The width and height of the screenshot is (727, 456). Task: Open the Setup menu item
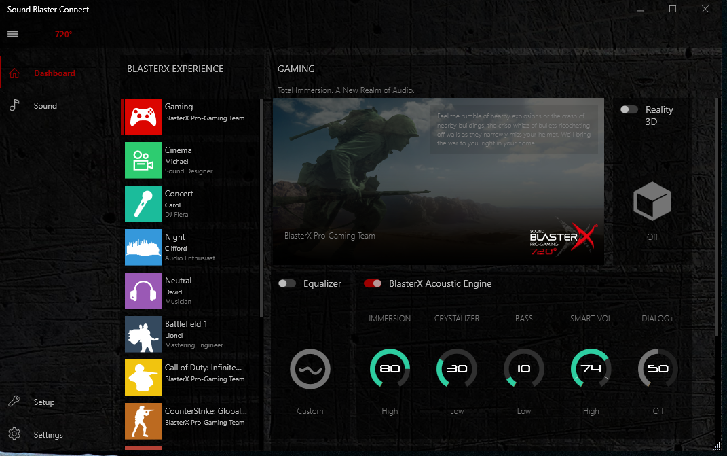click(x=44, y=402)
